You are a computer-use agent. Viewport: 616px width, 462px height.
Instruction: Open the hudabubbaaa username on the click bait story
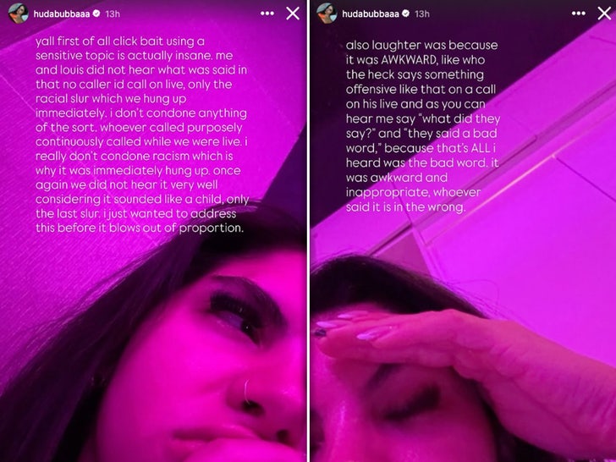(x=62, y=14)
